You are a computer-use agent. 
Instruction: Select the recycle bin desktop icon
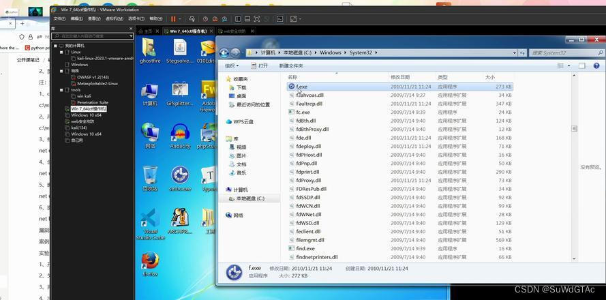[150, 179]
